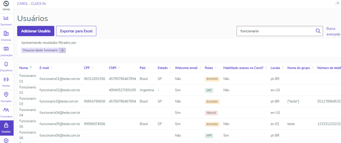Open the Monitor signal icon
Screen dimensions: 341x143
click(6, 79)
